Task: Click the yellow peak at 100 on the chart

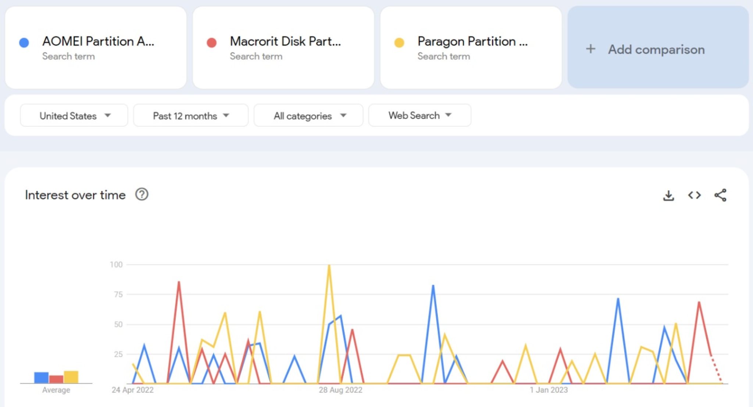Action: [x=329, y=265]
